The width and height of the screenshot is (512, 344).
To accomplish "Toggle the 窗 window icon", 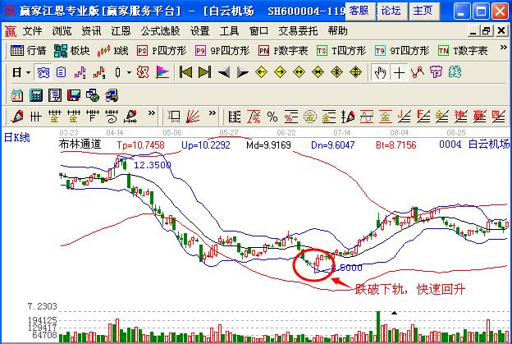I will click(x=43, y=72).
